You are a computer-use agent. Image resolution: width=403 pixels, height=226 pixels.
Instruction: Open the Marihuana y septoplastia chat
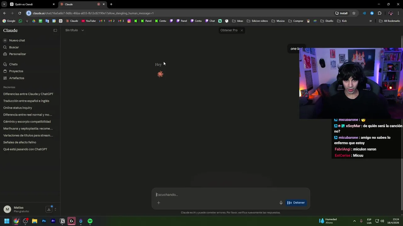point(28,129)
